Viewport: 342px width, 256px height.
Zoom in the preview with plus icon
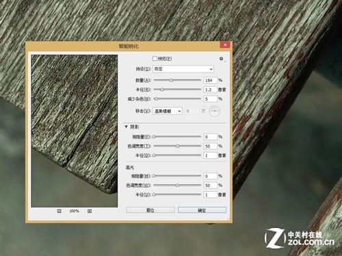[90, 211]
